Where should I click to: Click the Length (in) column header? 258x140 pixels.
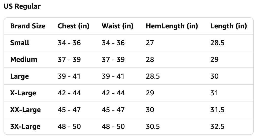229,26
